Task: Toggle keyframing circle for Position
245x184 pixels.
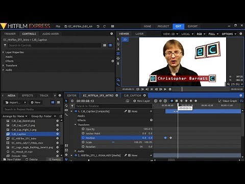Action: pyautogui.click(x=83, y=138)
